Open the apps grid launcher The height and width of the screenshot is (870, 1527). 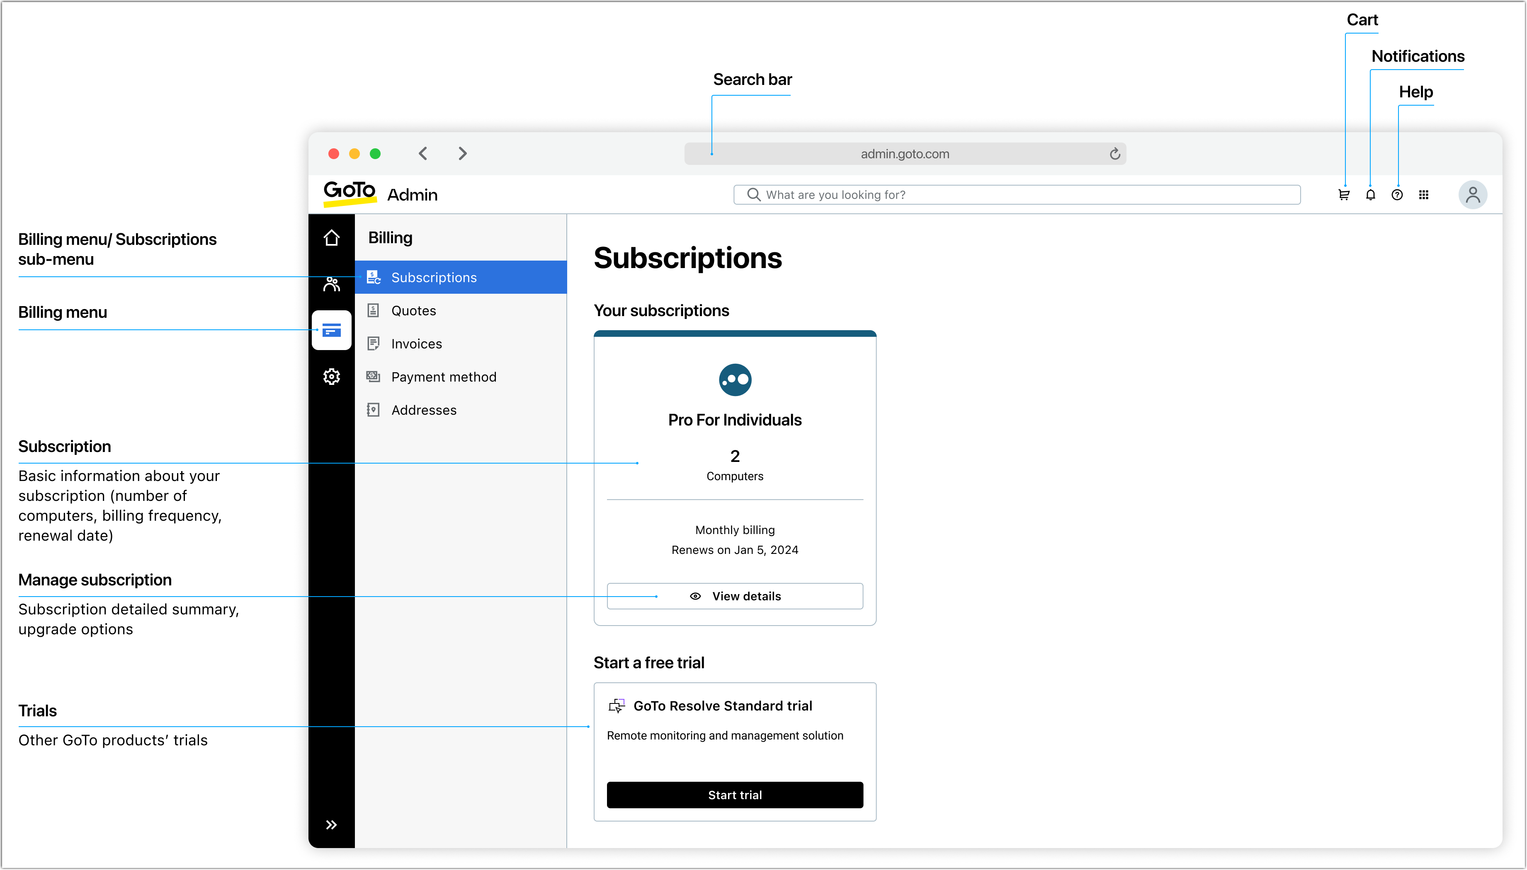1424,195
